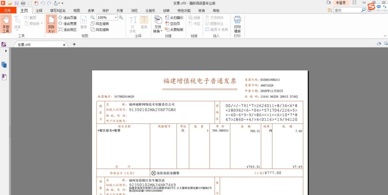Open the bookmarks side panel icon

point(4,77)
